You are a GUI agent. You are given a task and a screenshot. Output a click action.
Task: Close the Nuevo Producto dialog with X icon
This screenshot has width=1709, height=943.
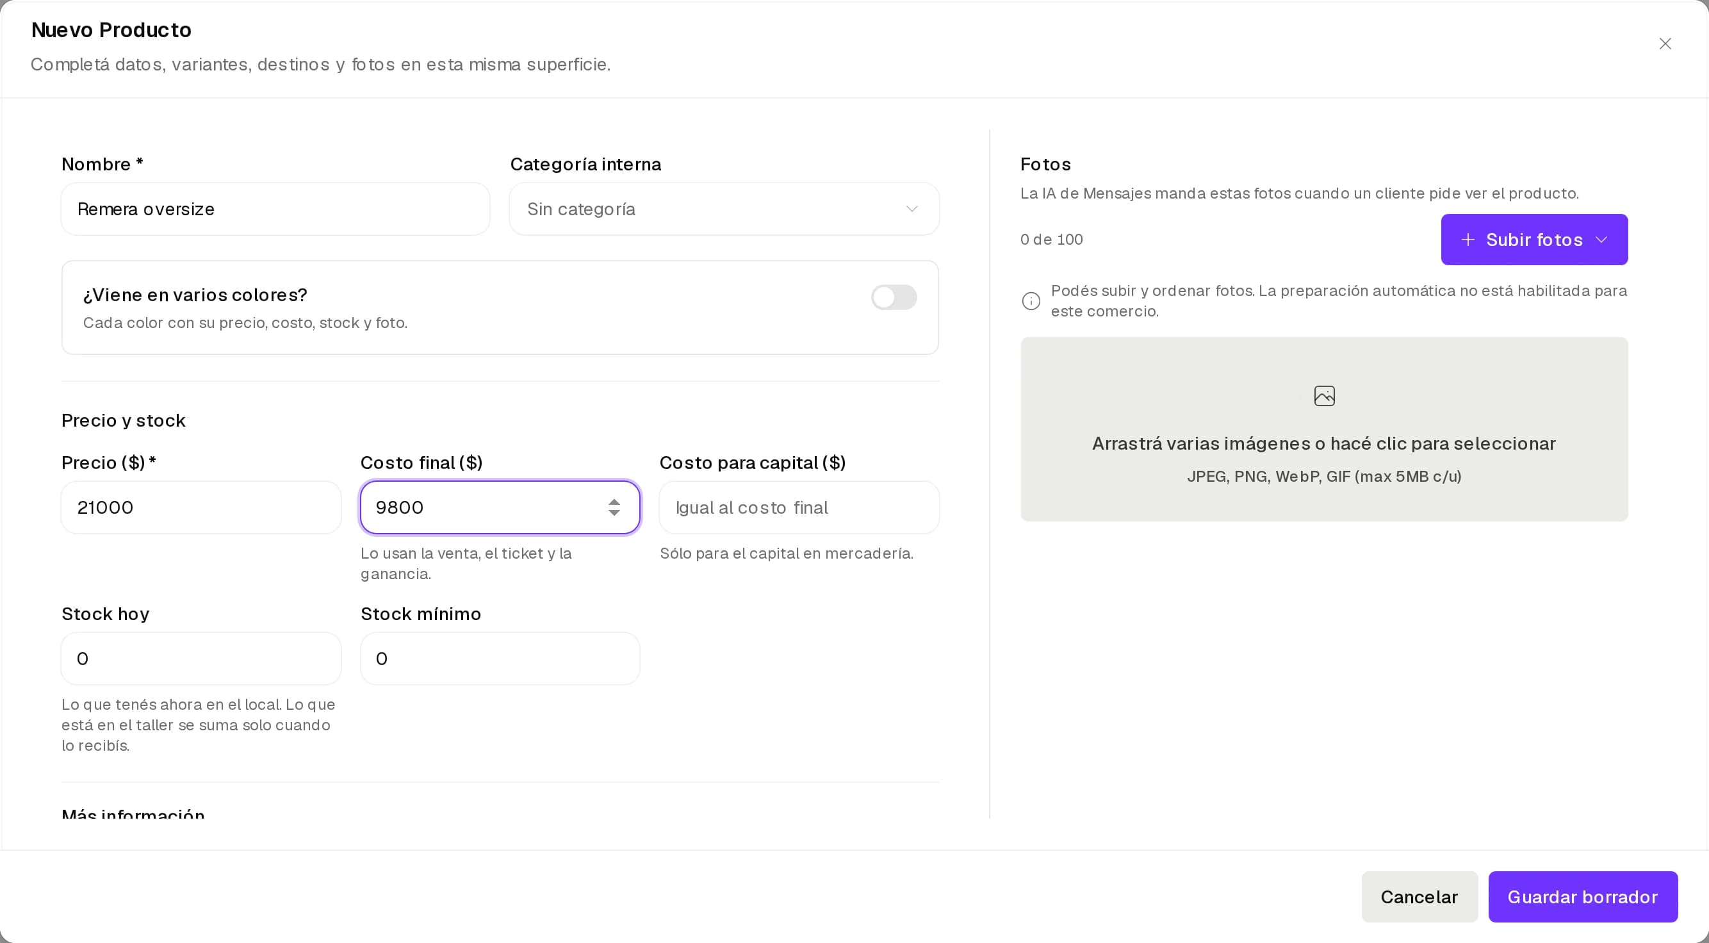(x=1665, y=44)
